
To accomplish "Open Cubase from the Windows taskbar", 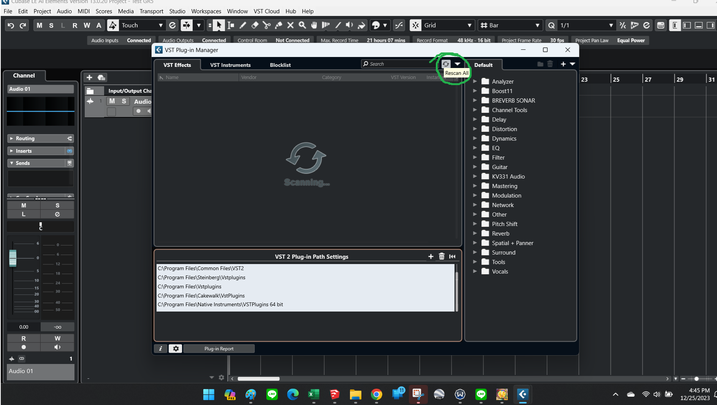I will [523, 395].
